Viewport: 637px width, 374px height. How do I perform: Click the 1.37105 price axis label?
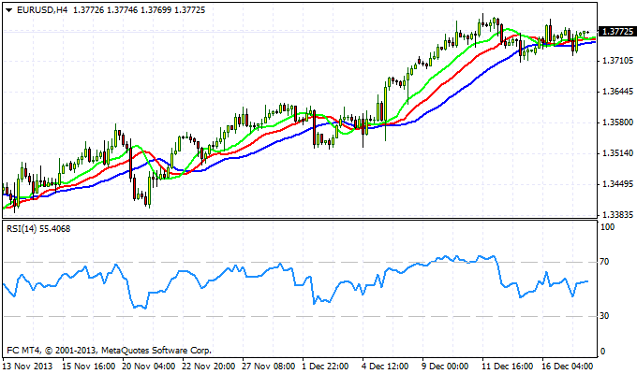[x=617, y=61]
